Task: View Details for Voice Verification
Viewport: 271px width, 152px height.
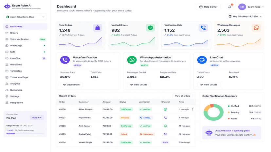Action: tap(71, 84)
